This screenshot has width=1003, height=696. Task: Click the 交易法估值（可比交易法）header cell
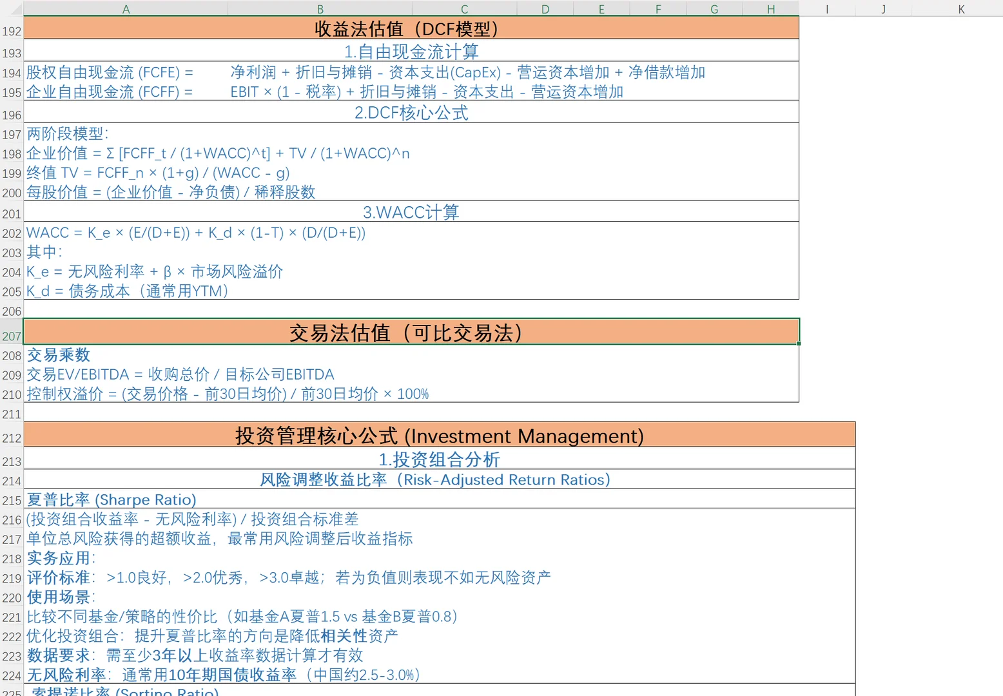411,333
